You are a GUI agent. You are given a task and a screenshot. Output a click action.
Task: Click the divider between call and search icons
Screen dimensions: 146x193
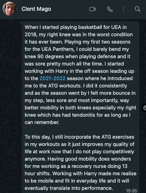[x=123, y=9]
